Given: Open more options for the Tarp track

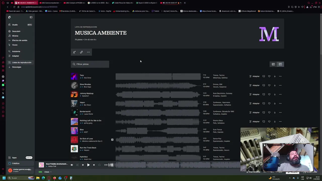Looking at the screenshot, I should click(280, 76).
